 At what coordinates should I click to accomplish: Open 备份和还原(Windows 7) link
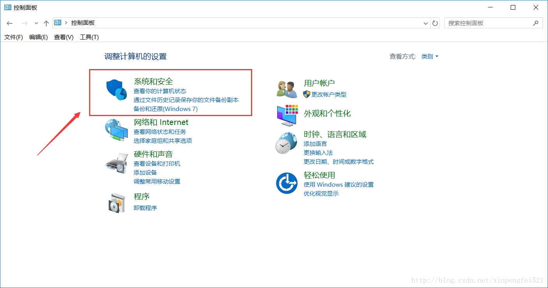click(x=165, y=109)
